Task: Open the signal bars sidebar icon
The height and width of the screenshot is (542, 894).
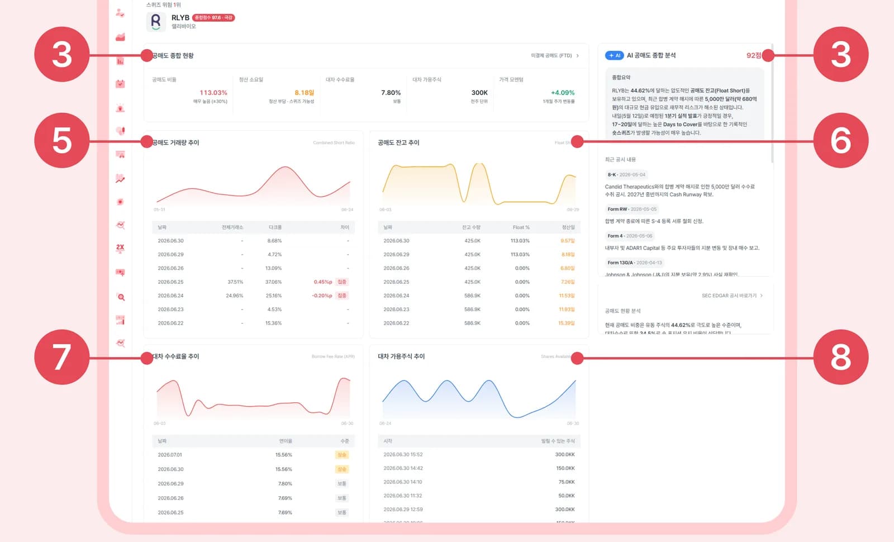Action: point(120,320)
